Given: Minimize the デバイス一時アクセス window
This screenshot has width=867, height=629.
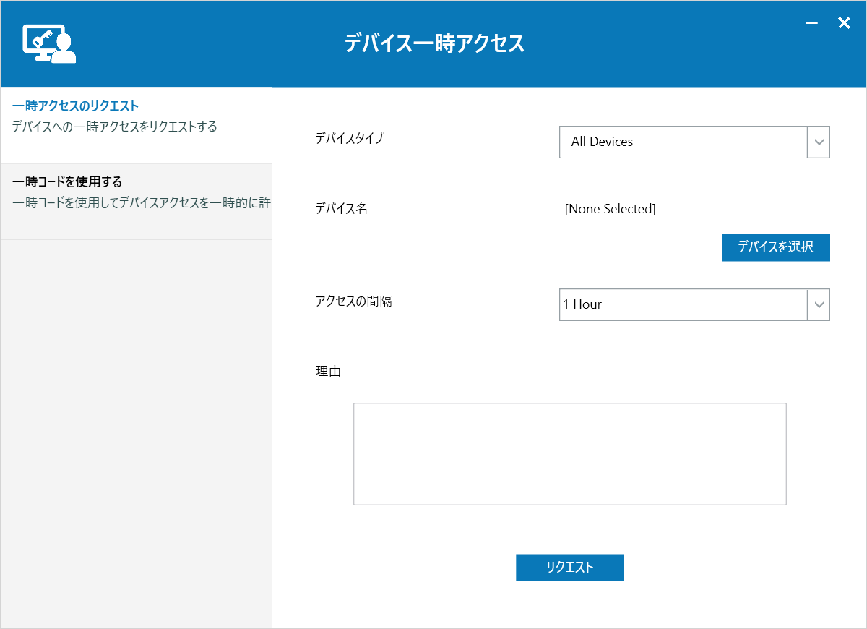Looking at the screenshot, I should (x=811, y=24).
